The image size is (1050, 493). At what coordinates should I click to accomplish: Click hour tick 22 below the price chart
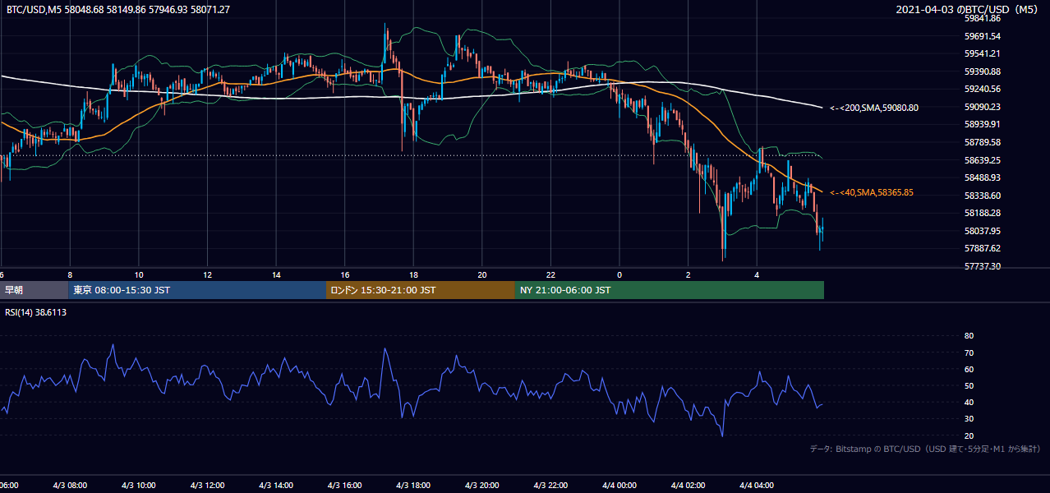tap(551, 274)
